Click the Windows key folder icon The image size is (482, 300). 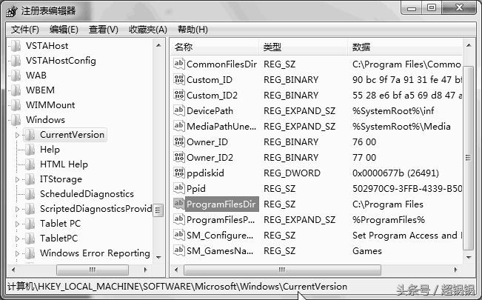tap(16, 120)
